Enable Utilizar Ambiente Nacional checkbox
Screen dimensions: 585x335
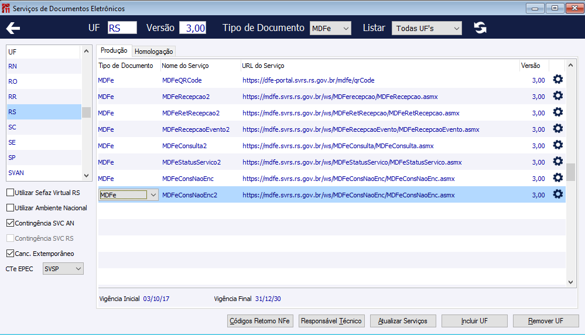pyautogui.click(x=11, y=208)
